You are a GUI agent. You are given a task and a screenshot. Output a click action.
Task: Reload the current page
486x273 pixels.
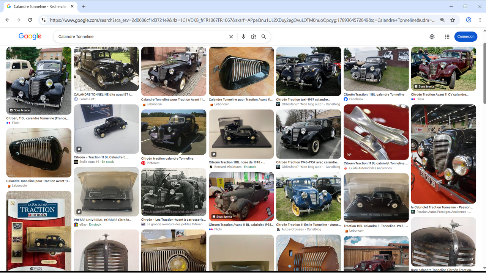30,20
